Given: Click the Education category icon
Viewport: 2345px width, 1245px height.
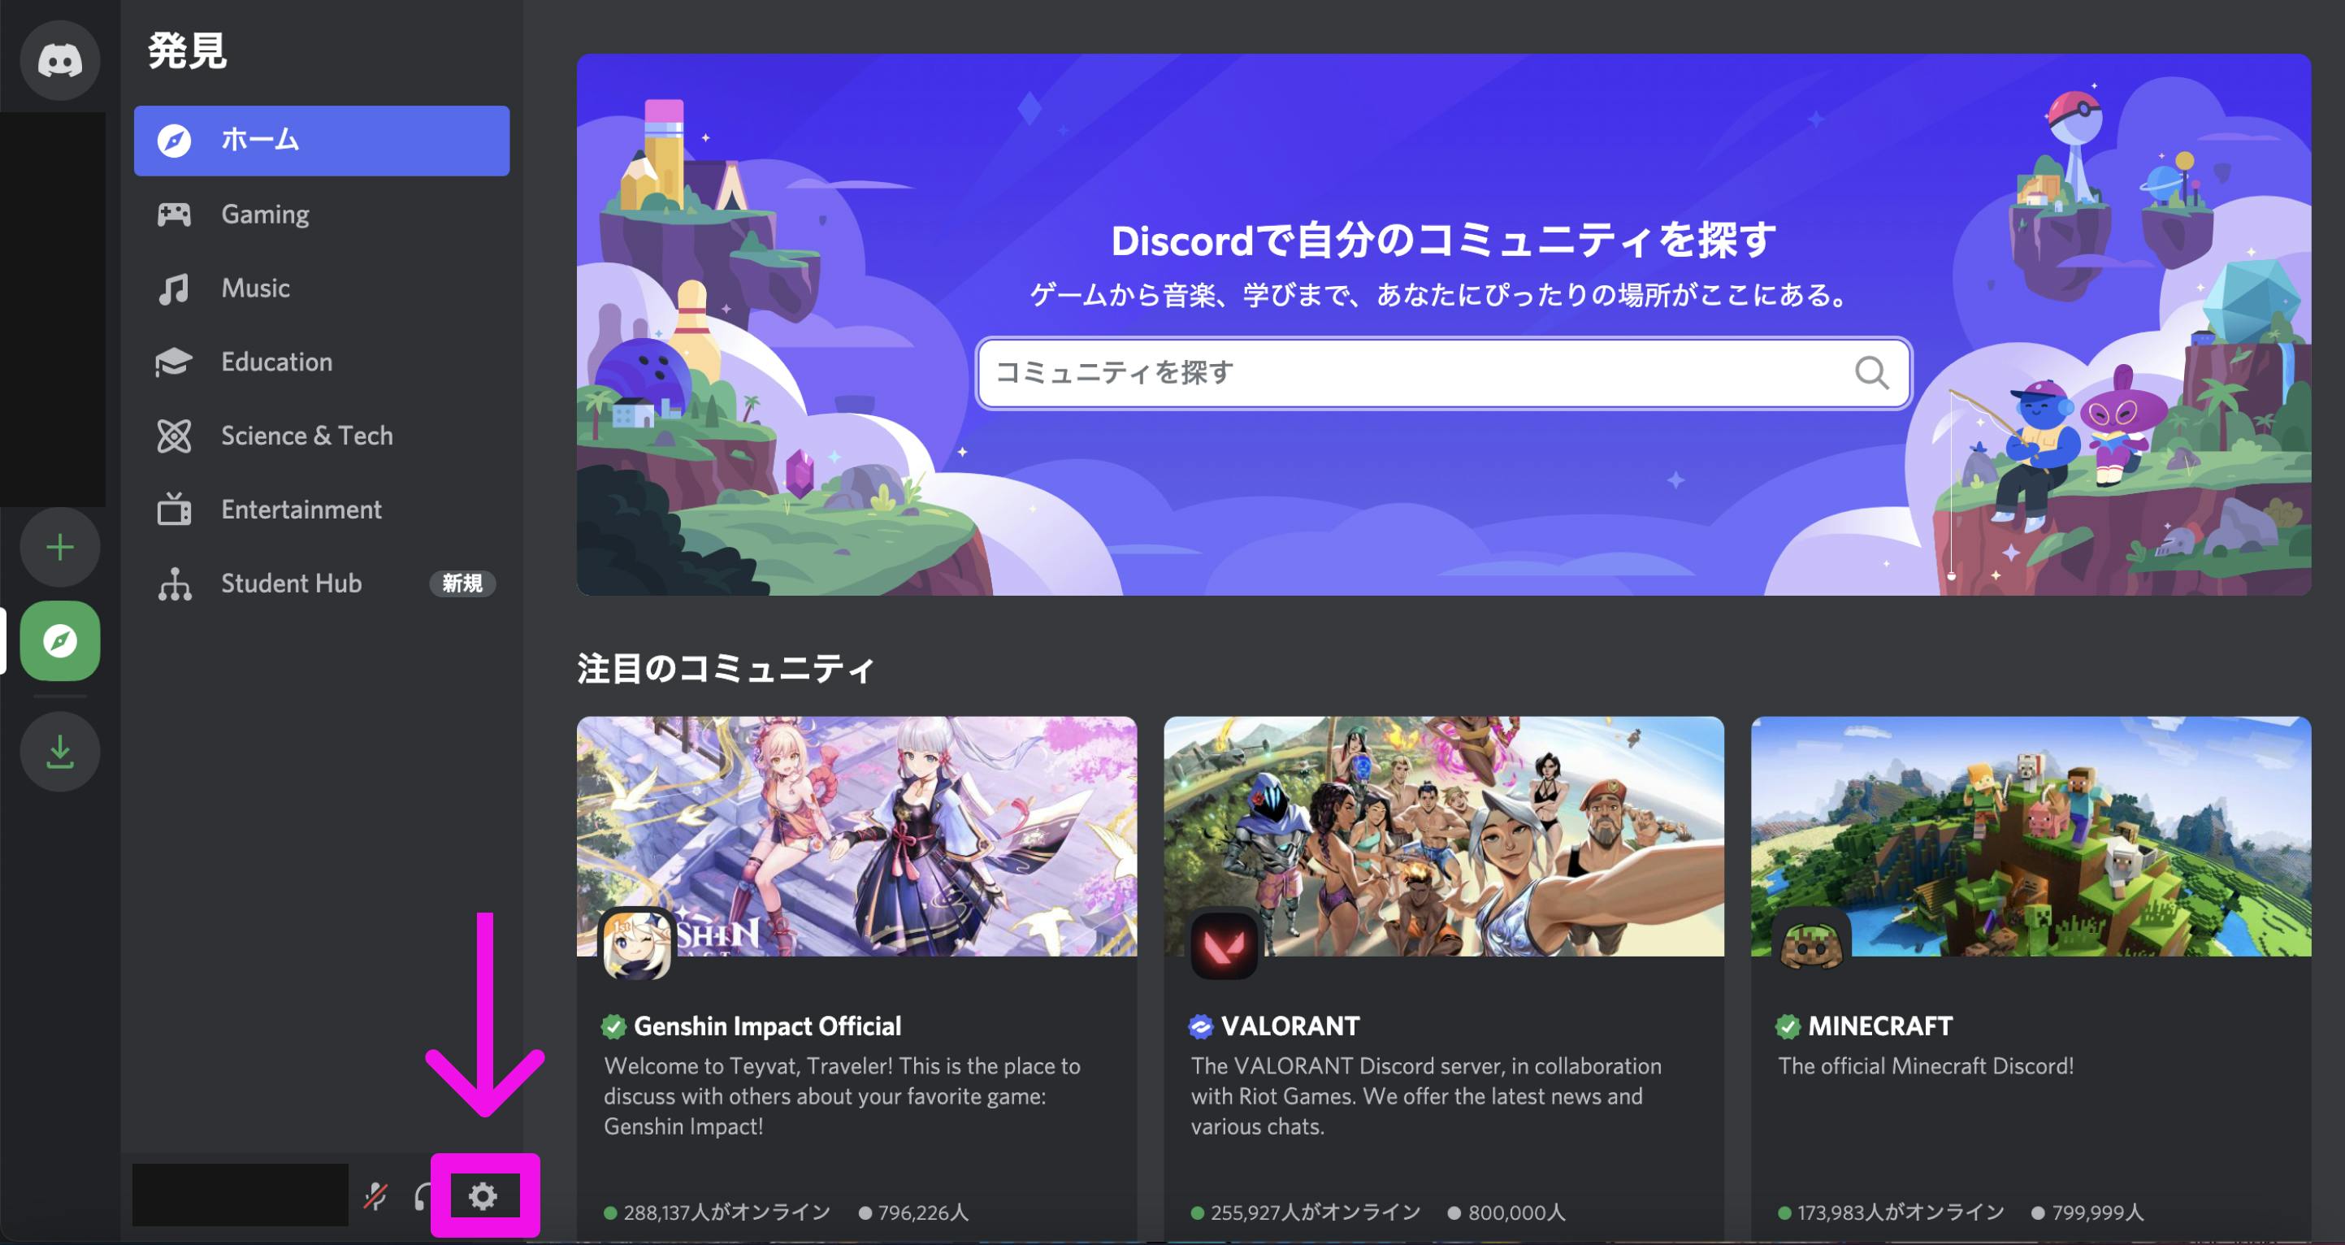Looking at the screenshot, I should point(174,362).
